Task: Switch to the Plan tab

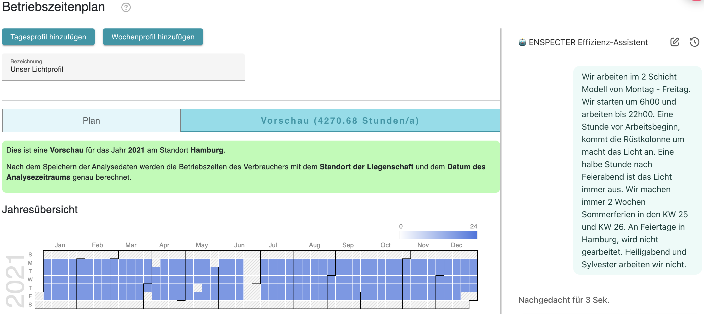Action: tap(91, 121)
